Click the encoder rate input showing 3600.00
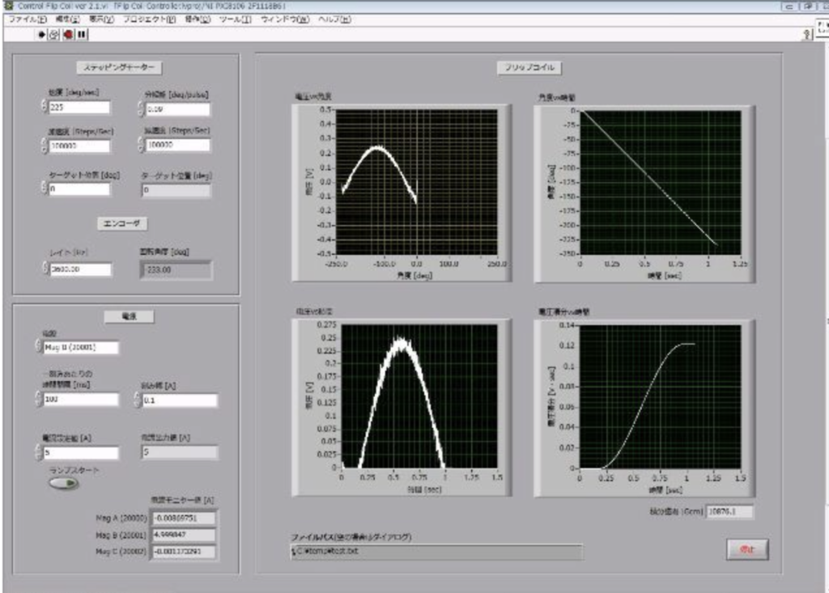Screen dimensions: 829x593 click(81, 269)
